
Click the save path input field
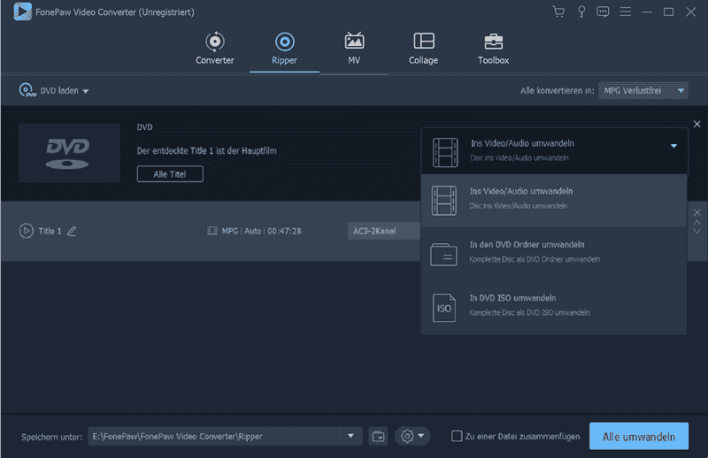tap(214, 437)
